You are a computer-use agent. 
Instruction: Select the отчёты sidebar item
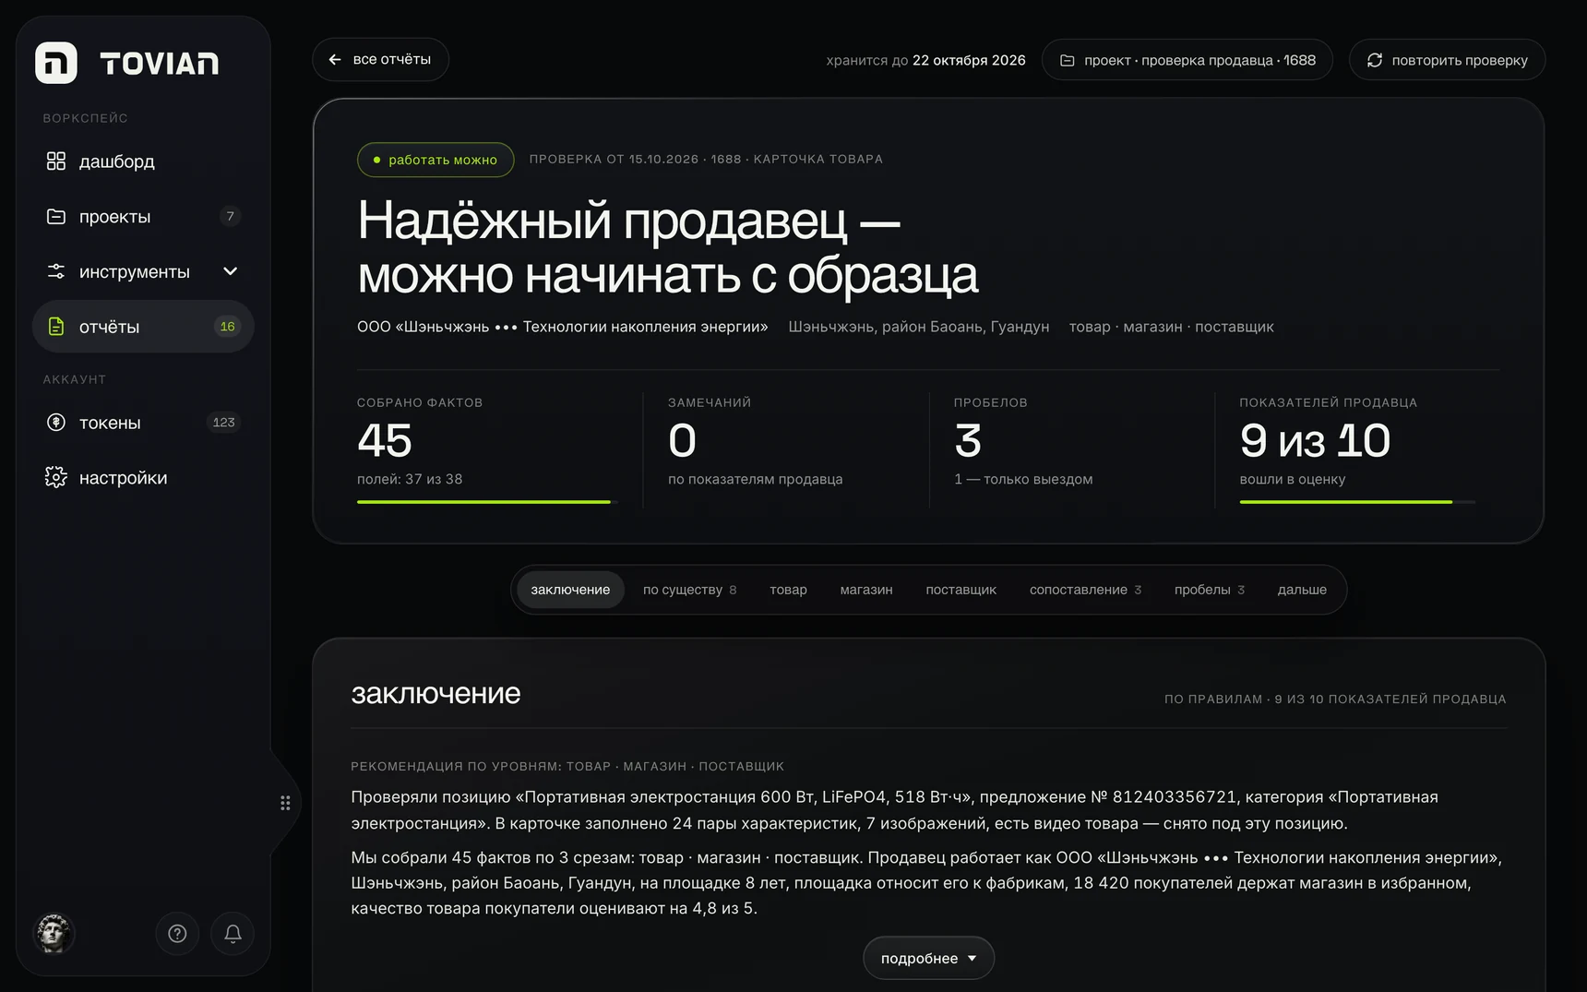143,327
